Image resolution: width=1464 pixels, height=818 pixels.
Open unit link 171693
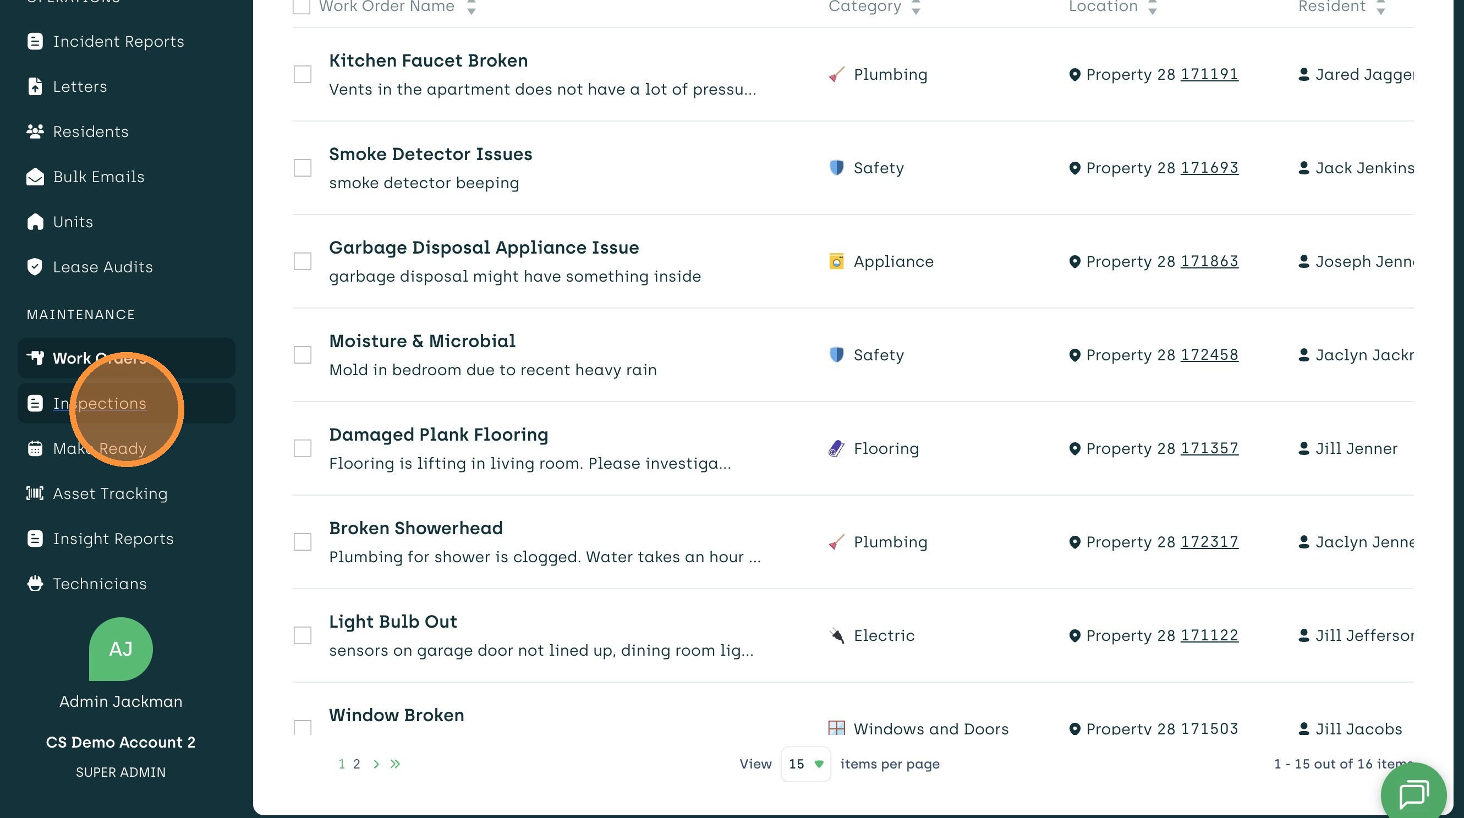click(1209, 168)
